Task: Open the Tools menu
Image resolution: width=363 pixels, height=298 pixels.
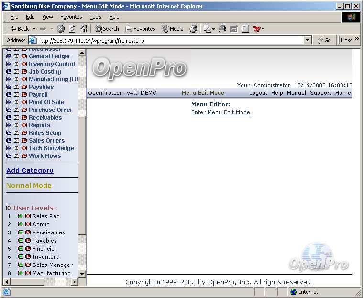Action: coord(96,17)
